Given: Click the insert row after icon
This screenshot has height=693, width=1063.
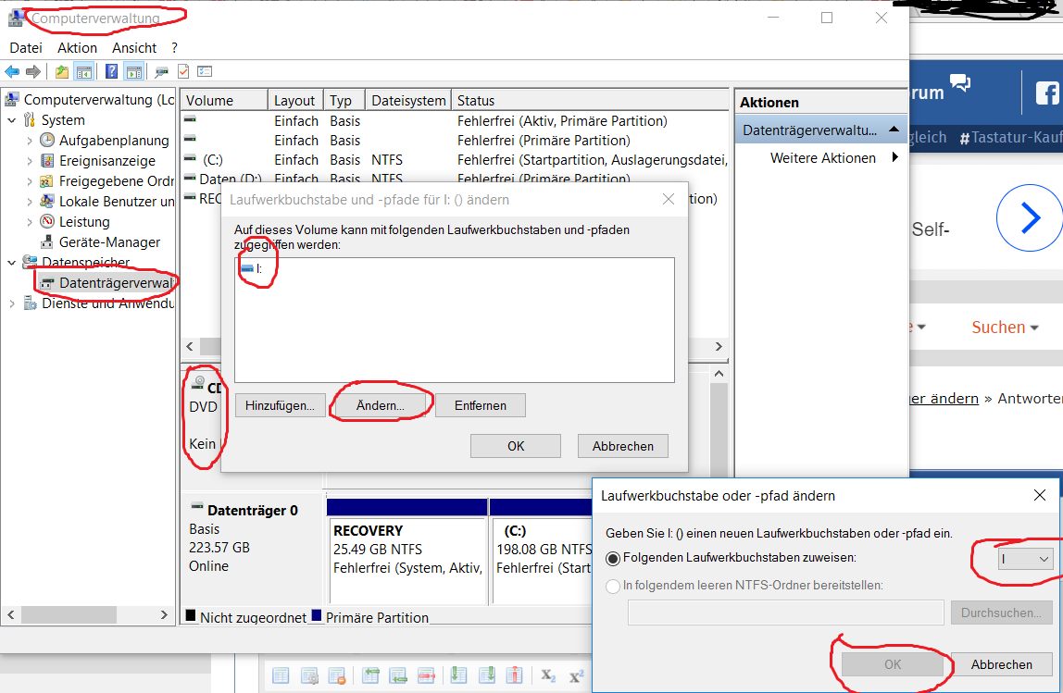Looking at the screenshot, I should point(398,675).
